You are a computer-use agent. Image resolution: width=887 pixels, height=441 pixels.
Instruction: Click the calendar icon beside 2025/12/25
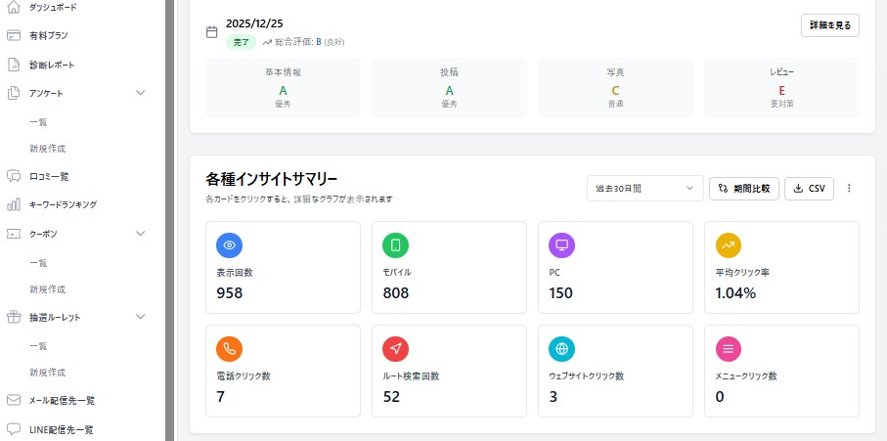(211, 32)
